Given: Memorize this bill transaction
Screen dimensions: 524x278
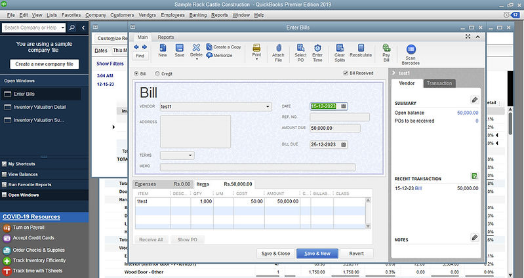Looking at the screenshot, I should (219, 55).
